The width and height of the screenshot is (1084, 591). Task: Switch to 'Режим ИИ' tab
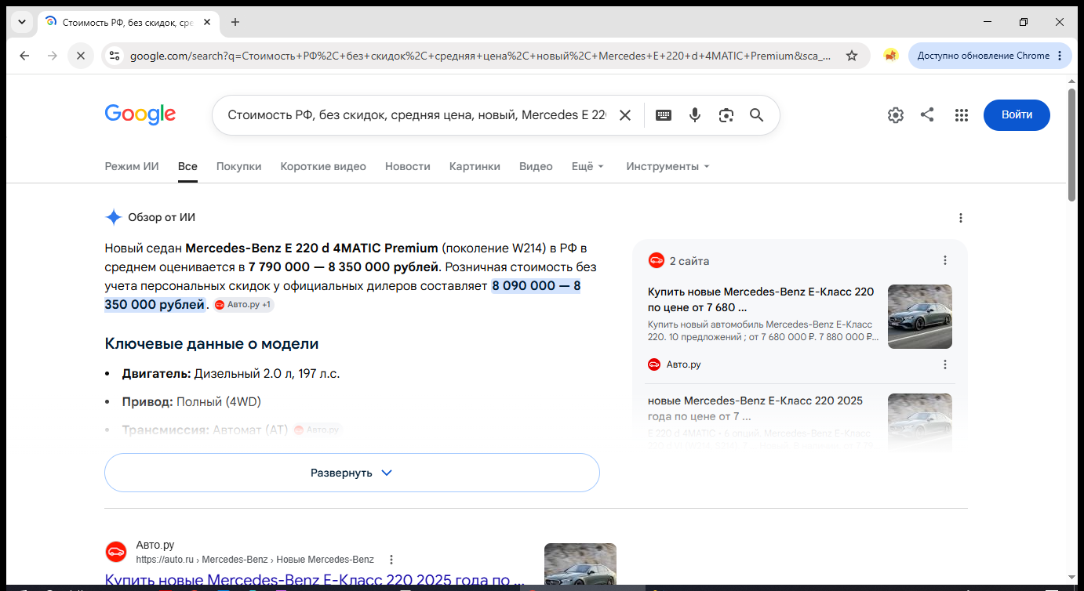point(132,166)
